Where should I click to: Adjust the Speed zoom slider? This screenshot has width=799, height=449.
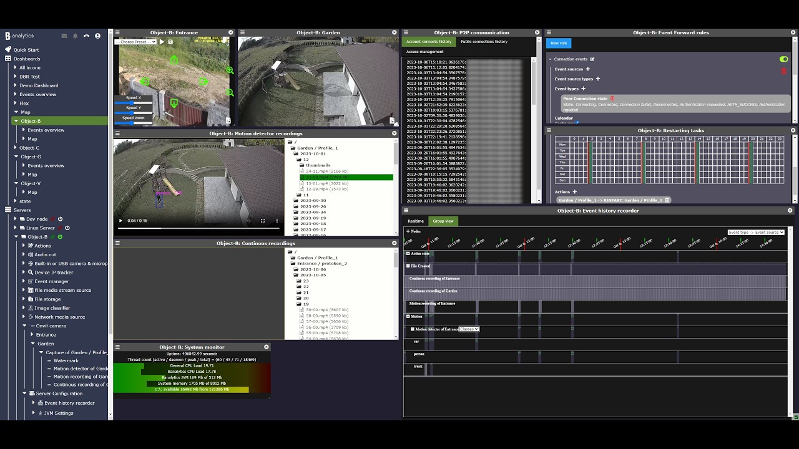[133, 123]
